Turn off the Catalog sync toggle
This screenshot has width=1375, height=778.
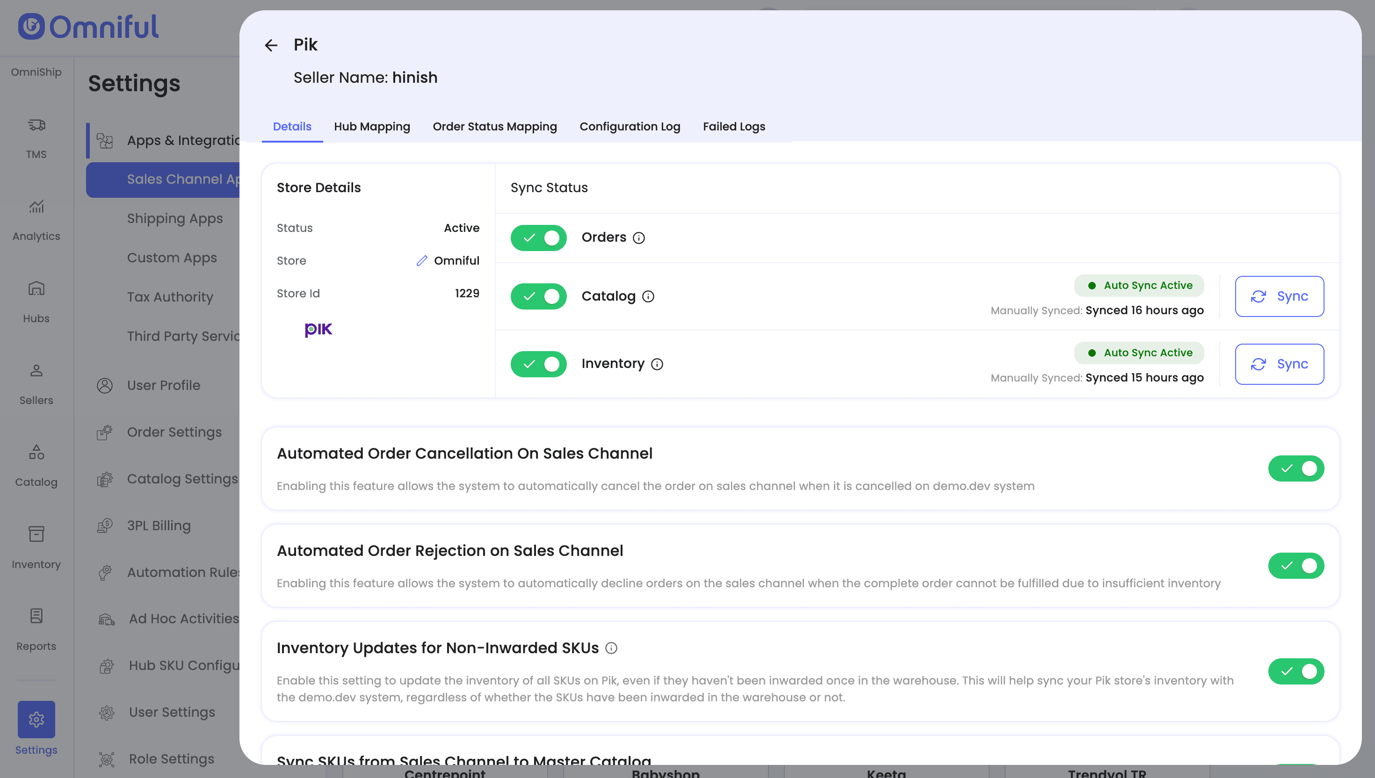pyautogui.click(x=538, y=296)
